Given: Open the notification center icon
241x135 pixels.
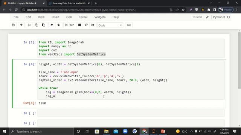Looking at the screenshot, I should click(x=235, y=131).
